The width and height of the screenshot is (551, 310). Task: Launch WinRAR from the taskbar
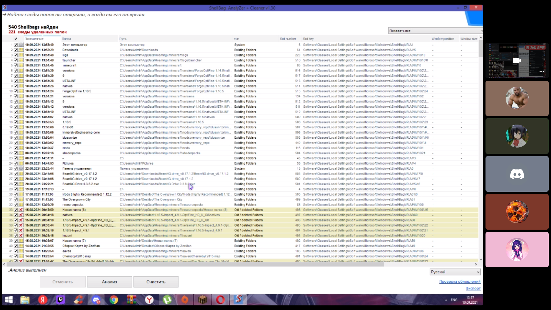click(132, 300)
